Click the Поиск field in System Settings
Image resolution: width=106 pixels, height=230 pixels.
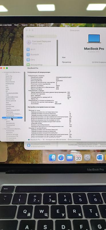(41, 36)
